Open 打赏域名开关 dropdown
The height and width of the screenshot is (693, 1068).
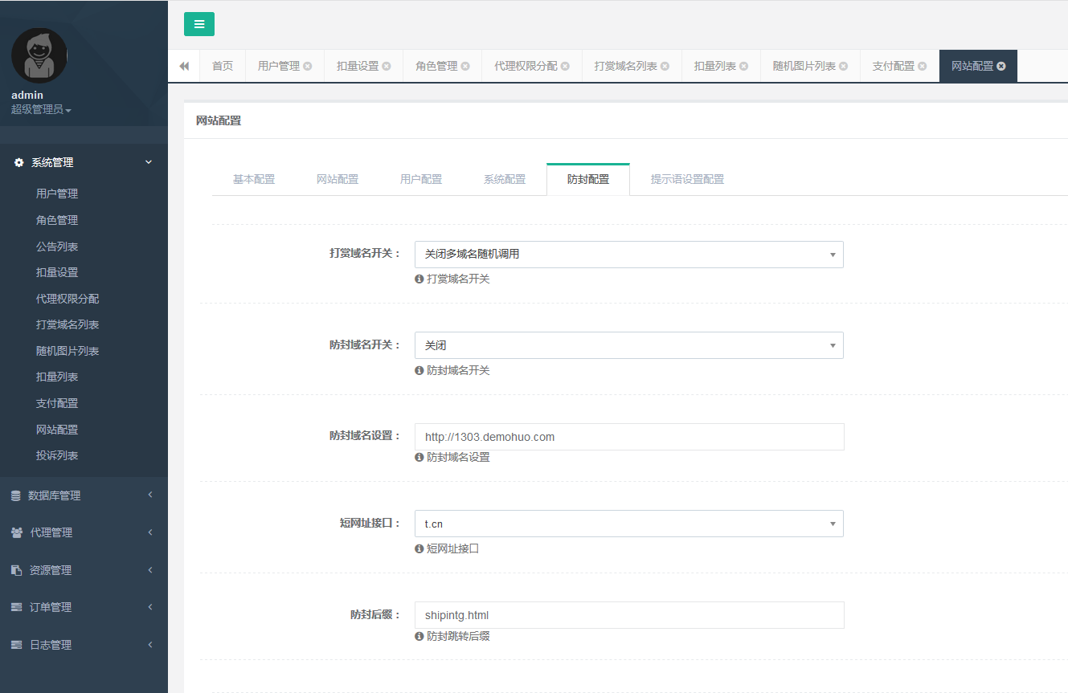pos(629,254)
